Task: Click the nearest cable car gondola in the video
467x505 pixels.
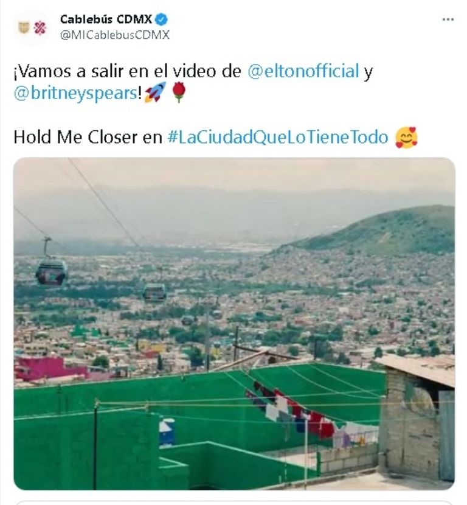Action: pyautogui.click(x=51, y=271)
